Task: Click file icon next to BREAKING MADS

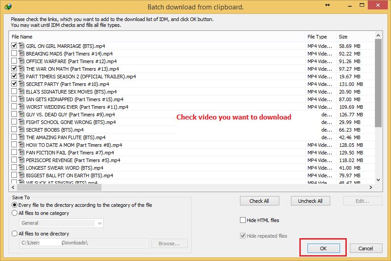Action: pyautogui.click(x=21, y=54)
